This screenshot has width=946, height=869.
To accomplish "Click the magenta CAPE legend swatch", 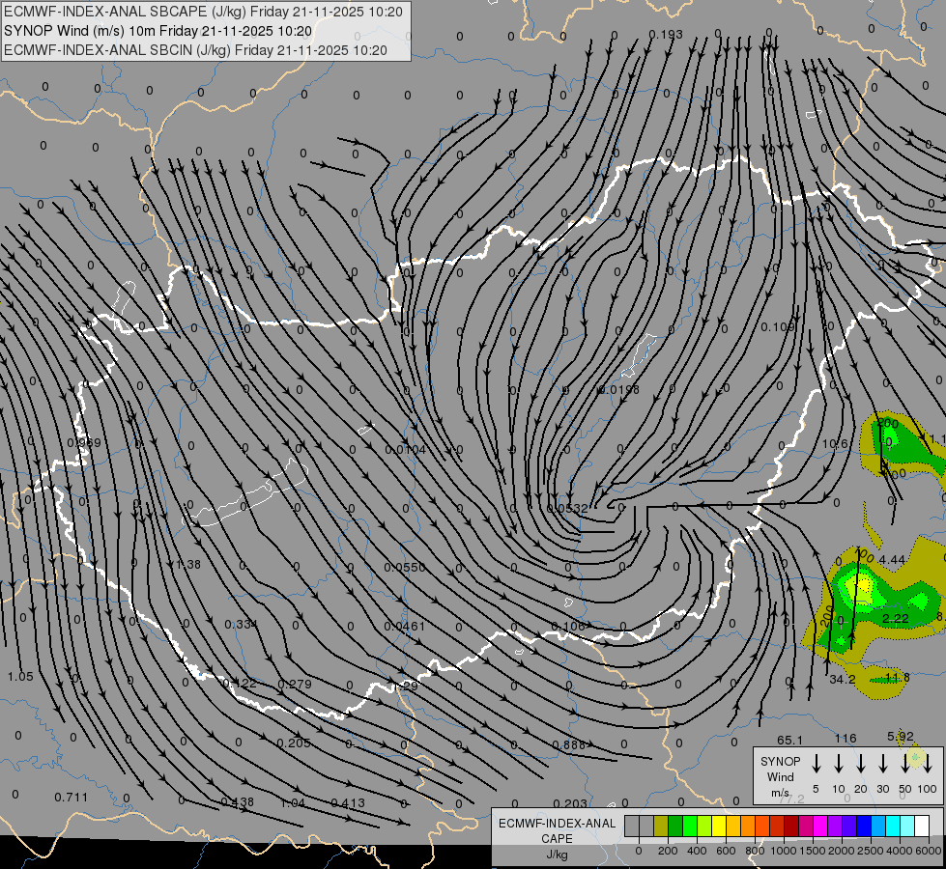I will tap(820, 826).
